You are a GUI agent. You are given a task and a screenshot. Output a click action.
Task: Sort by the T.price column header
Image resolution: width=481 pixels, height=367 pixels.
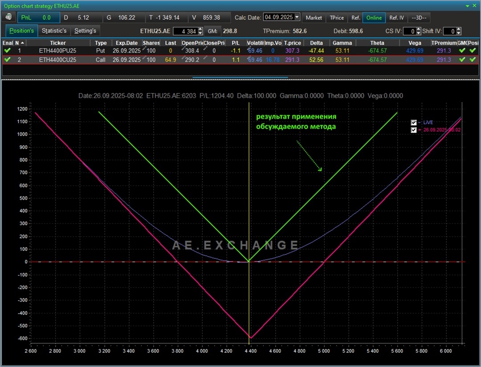pyautogui.click(x=292, y=43)
